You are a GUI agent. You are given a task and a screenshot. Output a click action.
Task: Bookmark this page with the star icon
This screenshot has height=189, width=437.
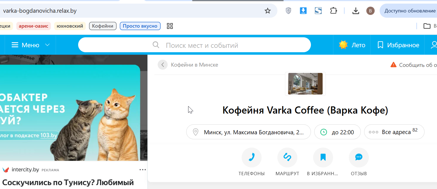tap(267, 11)
